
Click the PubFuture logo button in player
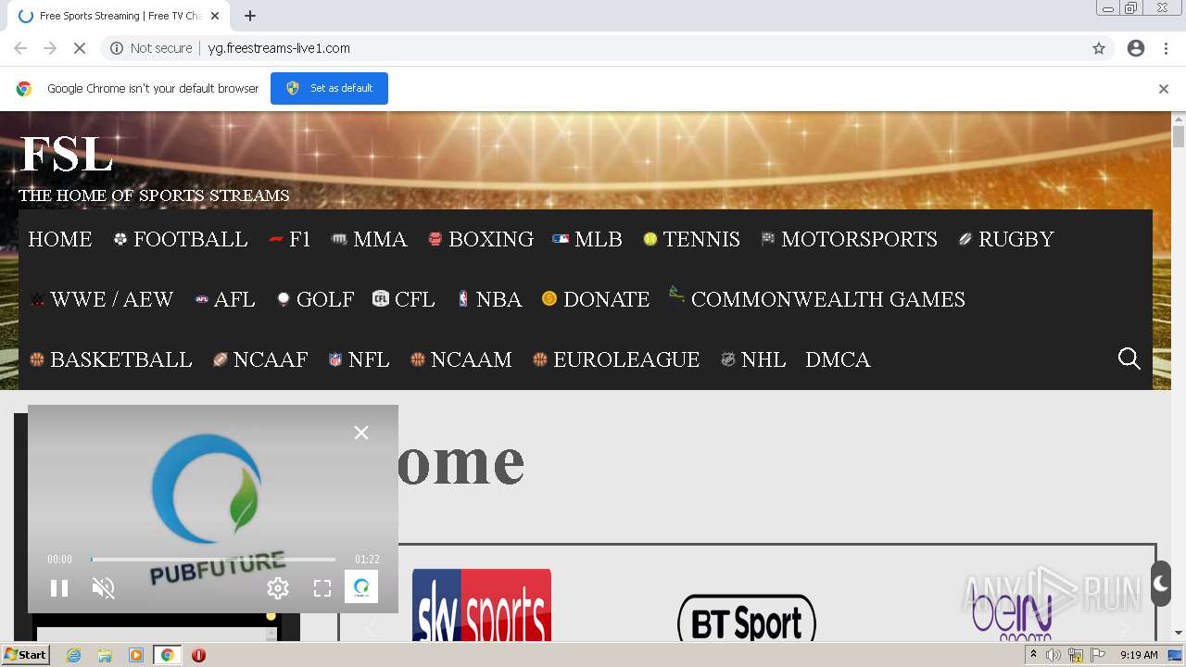coord(361,586)
